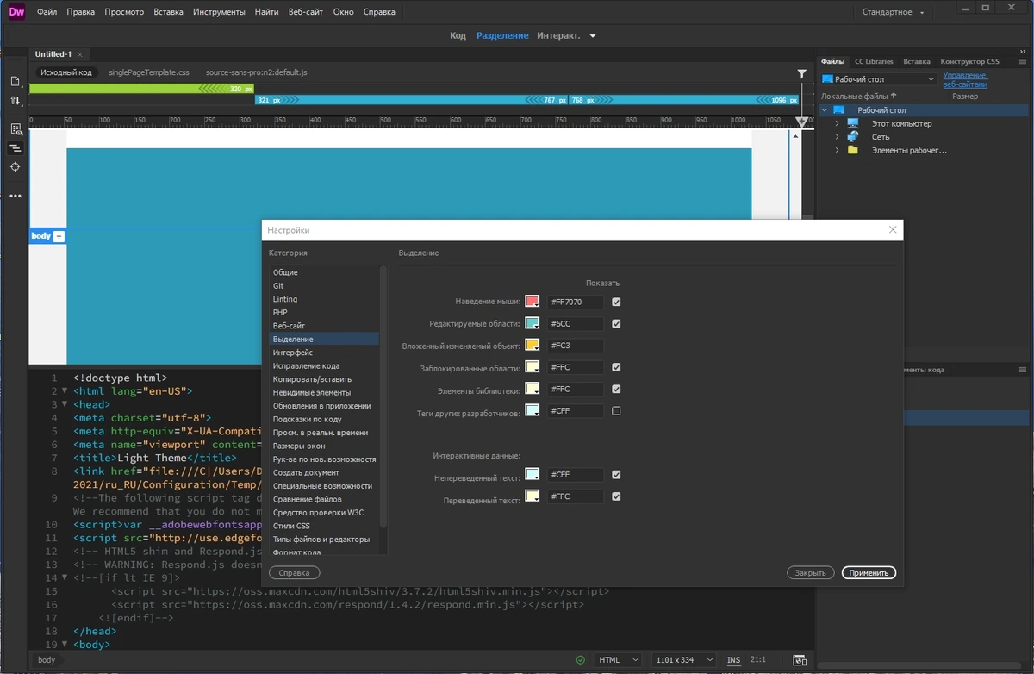Uncheck Show for Наведение мыши
Image resolution: width=1034 pixels, height=674 pixels.
point(616,302)
